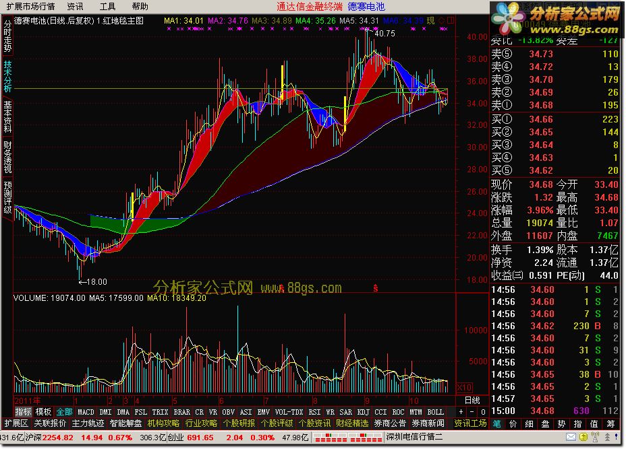
Task: Open the 资讯工场 tab
Action: click(470, 423)
